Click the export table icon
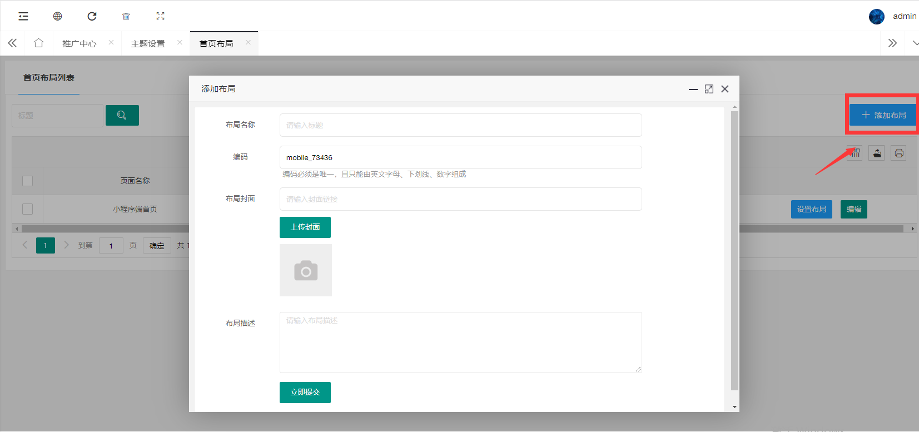919x432 pixels. click(877, 153)
